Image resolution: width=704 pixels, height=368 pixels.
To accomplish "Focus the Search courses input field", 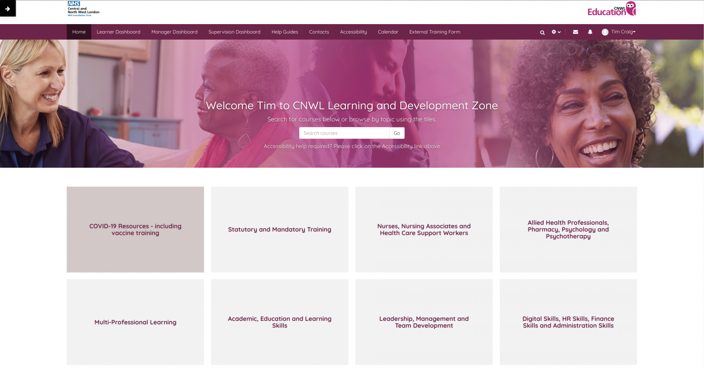I will coord(344,133).
